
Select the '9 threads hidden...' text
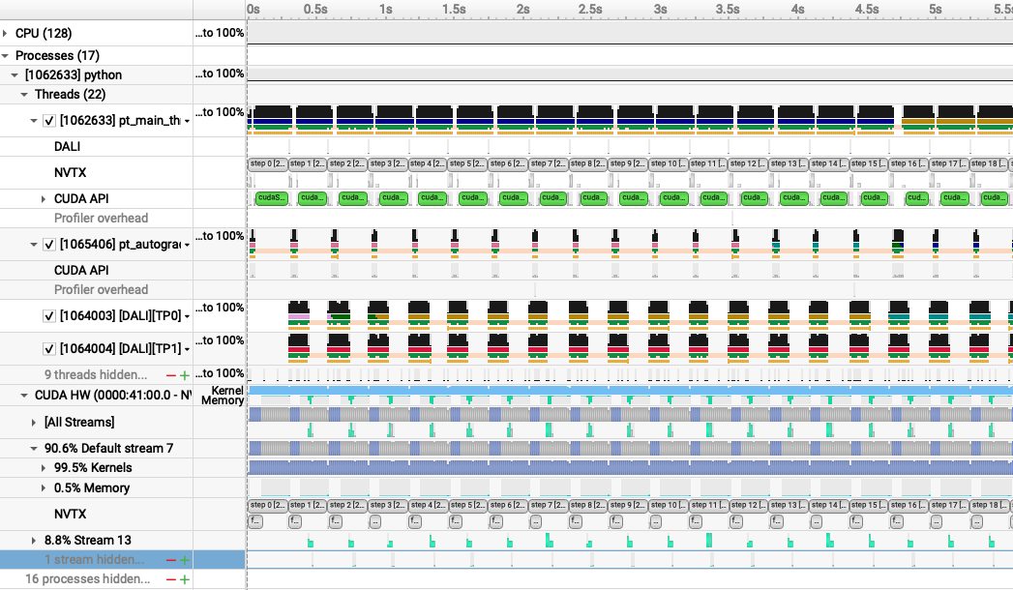click(96, 375)
